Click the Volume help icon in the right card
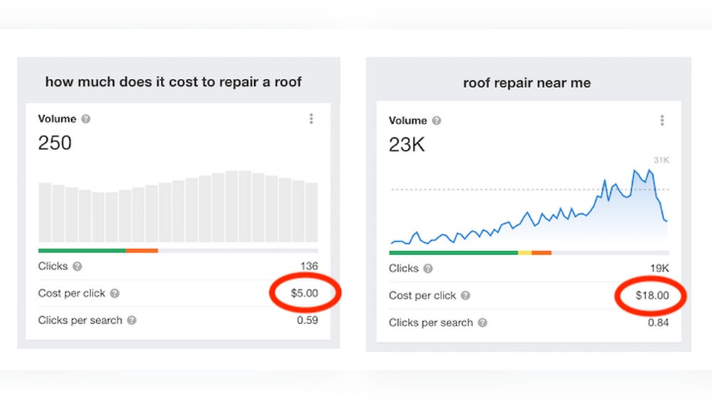Screen dimensions: 712x400 436,121
